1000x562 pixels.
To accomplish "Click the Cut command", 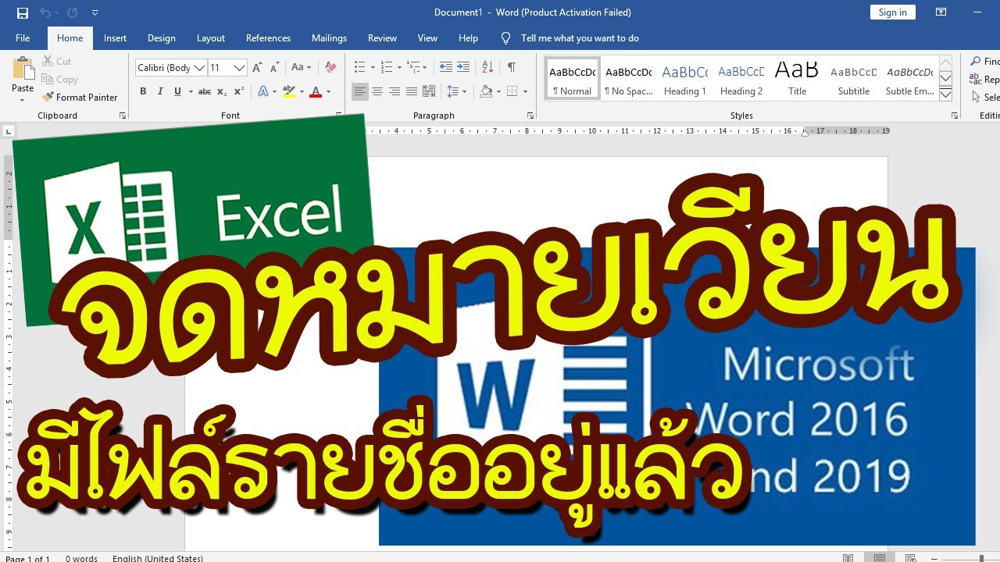I will coord(57,62).
